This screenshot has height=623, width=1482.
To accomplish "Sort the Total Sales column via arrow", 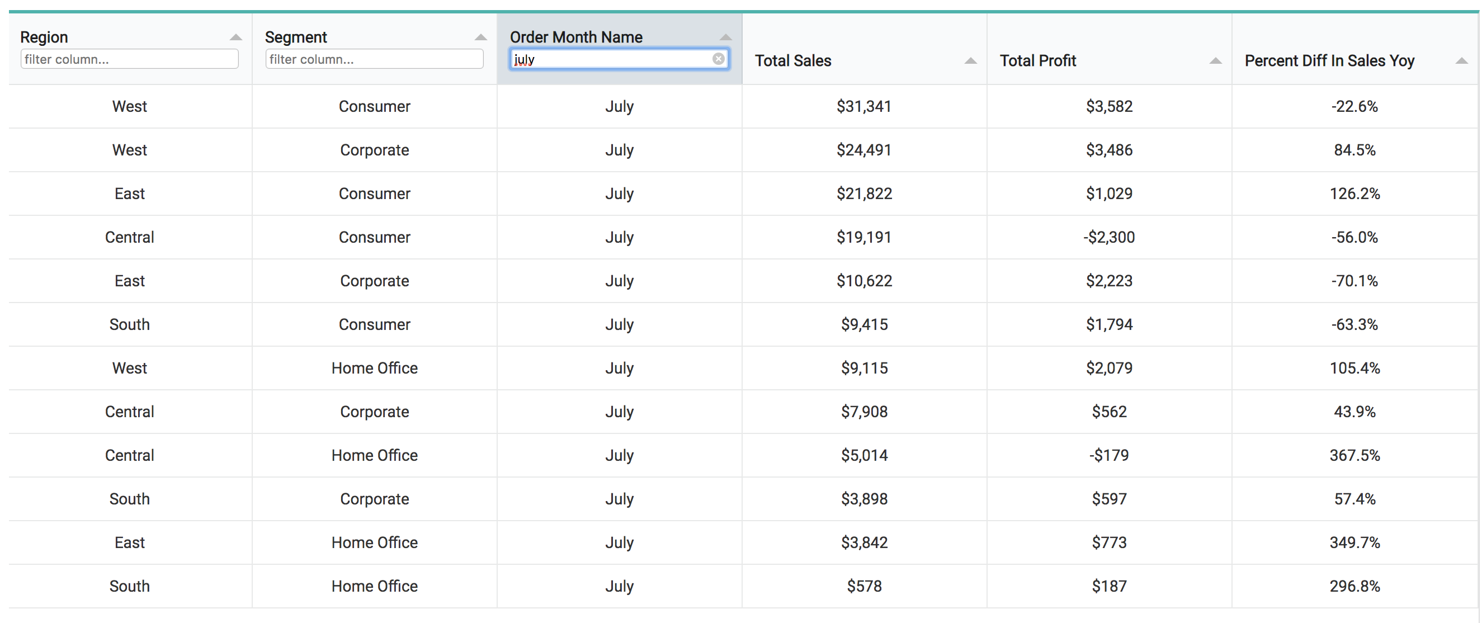I will click(x=970, y=61).
